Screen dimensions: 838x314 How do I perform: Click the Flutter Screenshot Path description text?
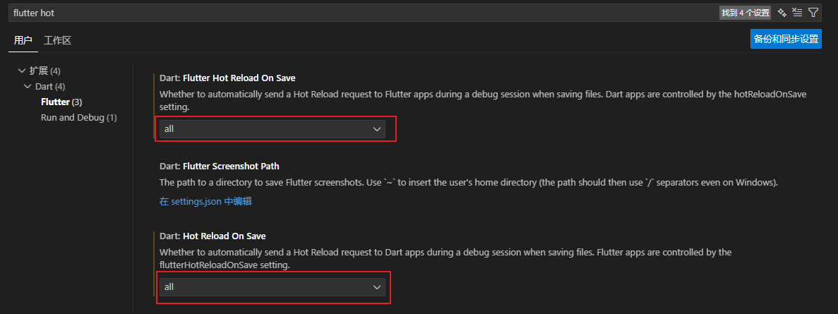(x=469, y=183)
